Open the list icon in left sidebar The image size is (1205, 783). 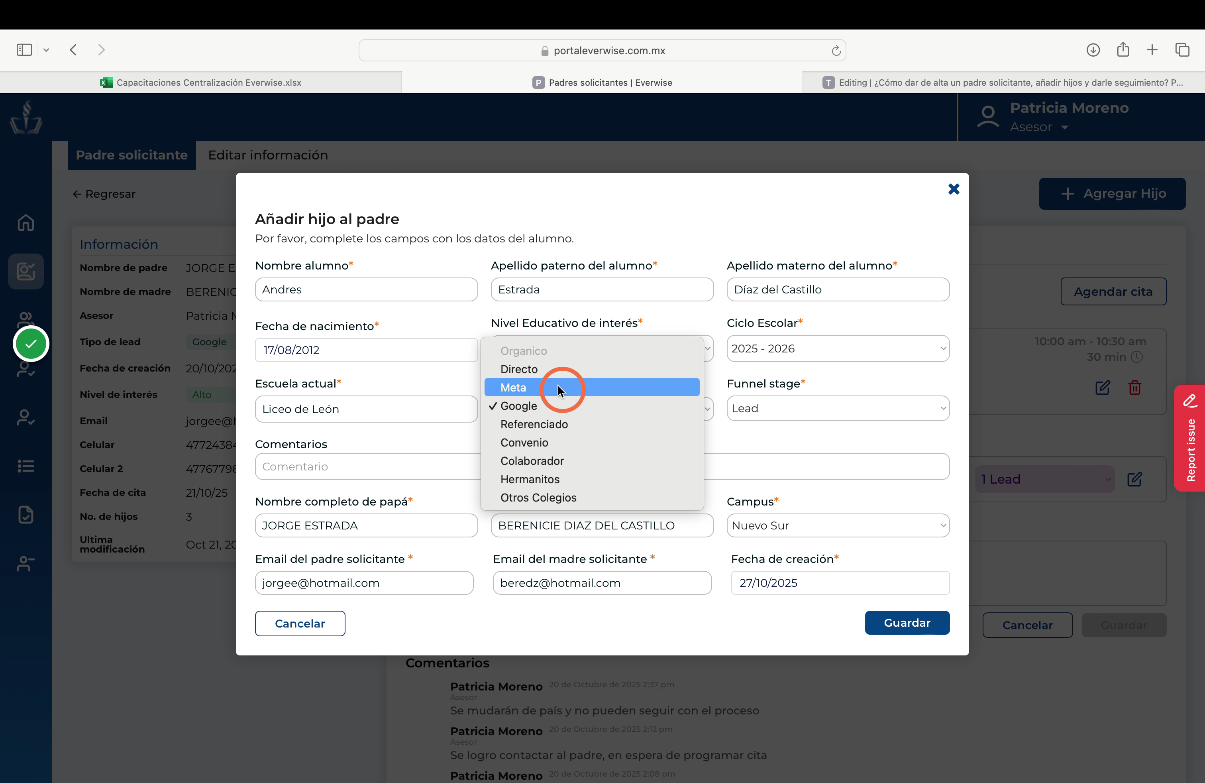pyautogui.click(x=26, y=465)
